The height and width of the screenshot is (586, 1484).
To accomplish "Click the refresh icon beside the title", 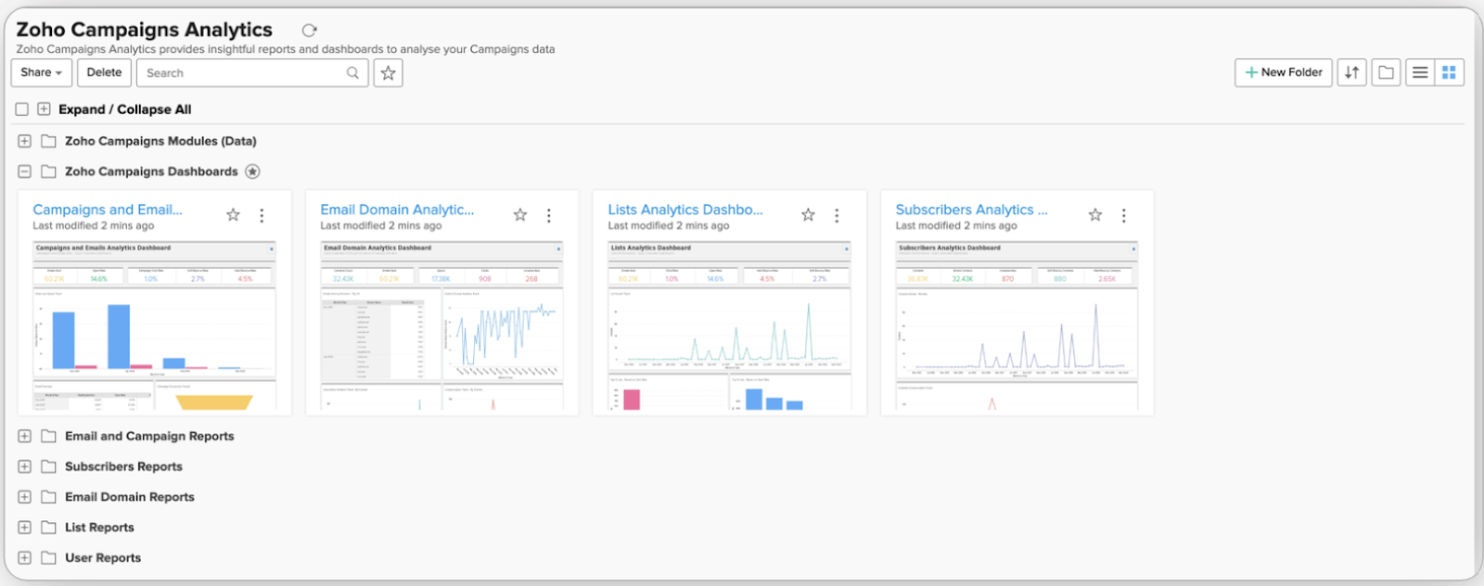I will tap(310, 31).
